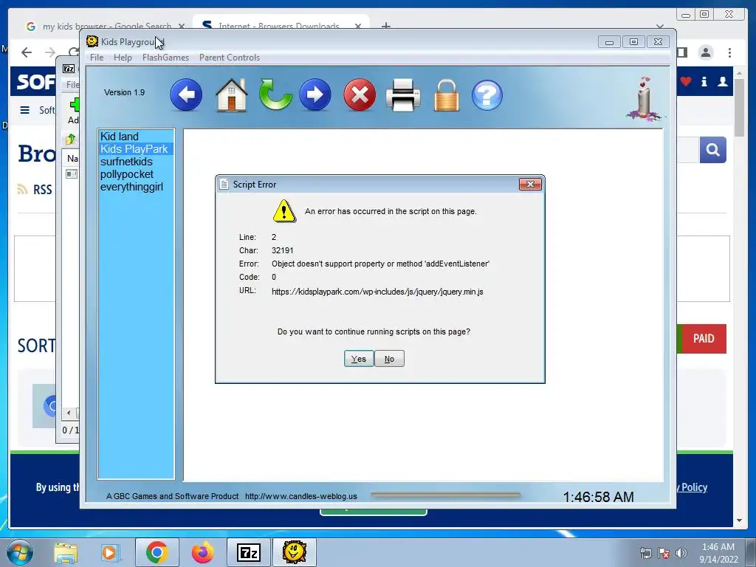The width and height of the screenshot is (756, 567).
Task: Close the Google Search tab in Chrome
Action: coord(182,26)
